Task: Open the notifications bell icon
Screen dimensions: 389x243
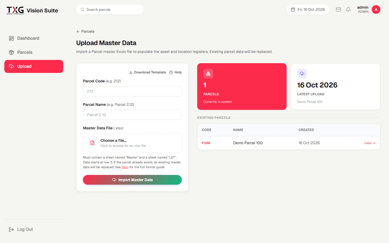Action: tap(348, 9)
